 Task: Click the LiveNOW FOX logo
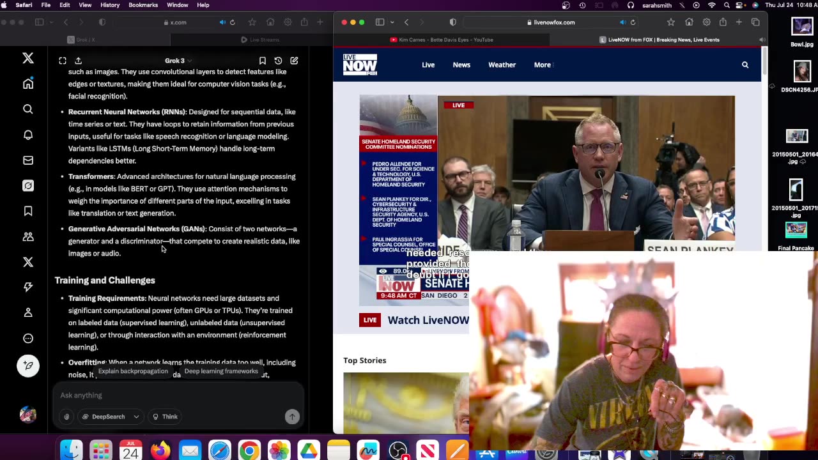(360, 65)
